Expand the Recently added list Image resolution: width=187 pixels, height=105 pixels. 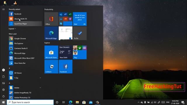[12, 29]
